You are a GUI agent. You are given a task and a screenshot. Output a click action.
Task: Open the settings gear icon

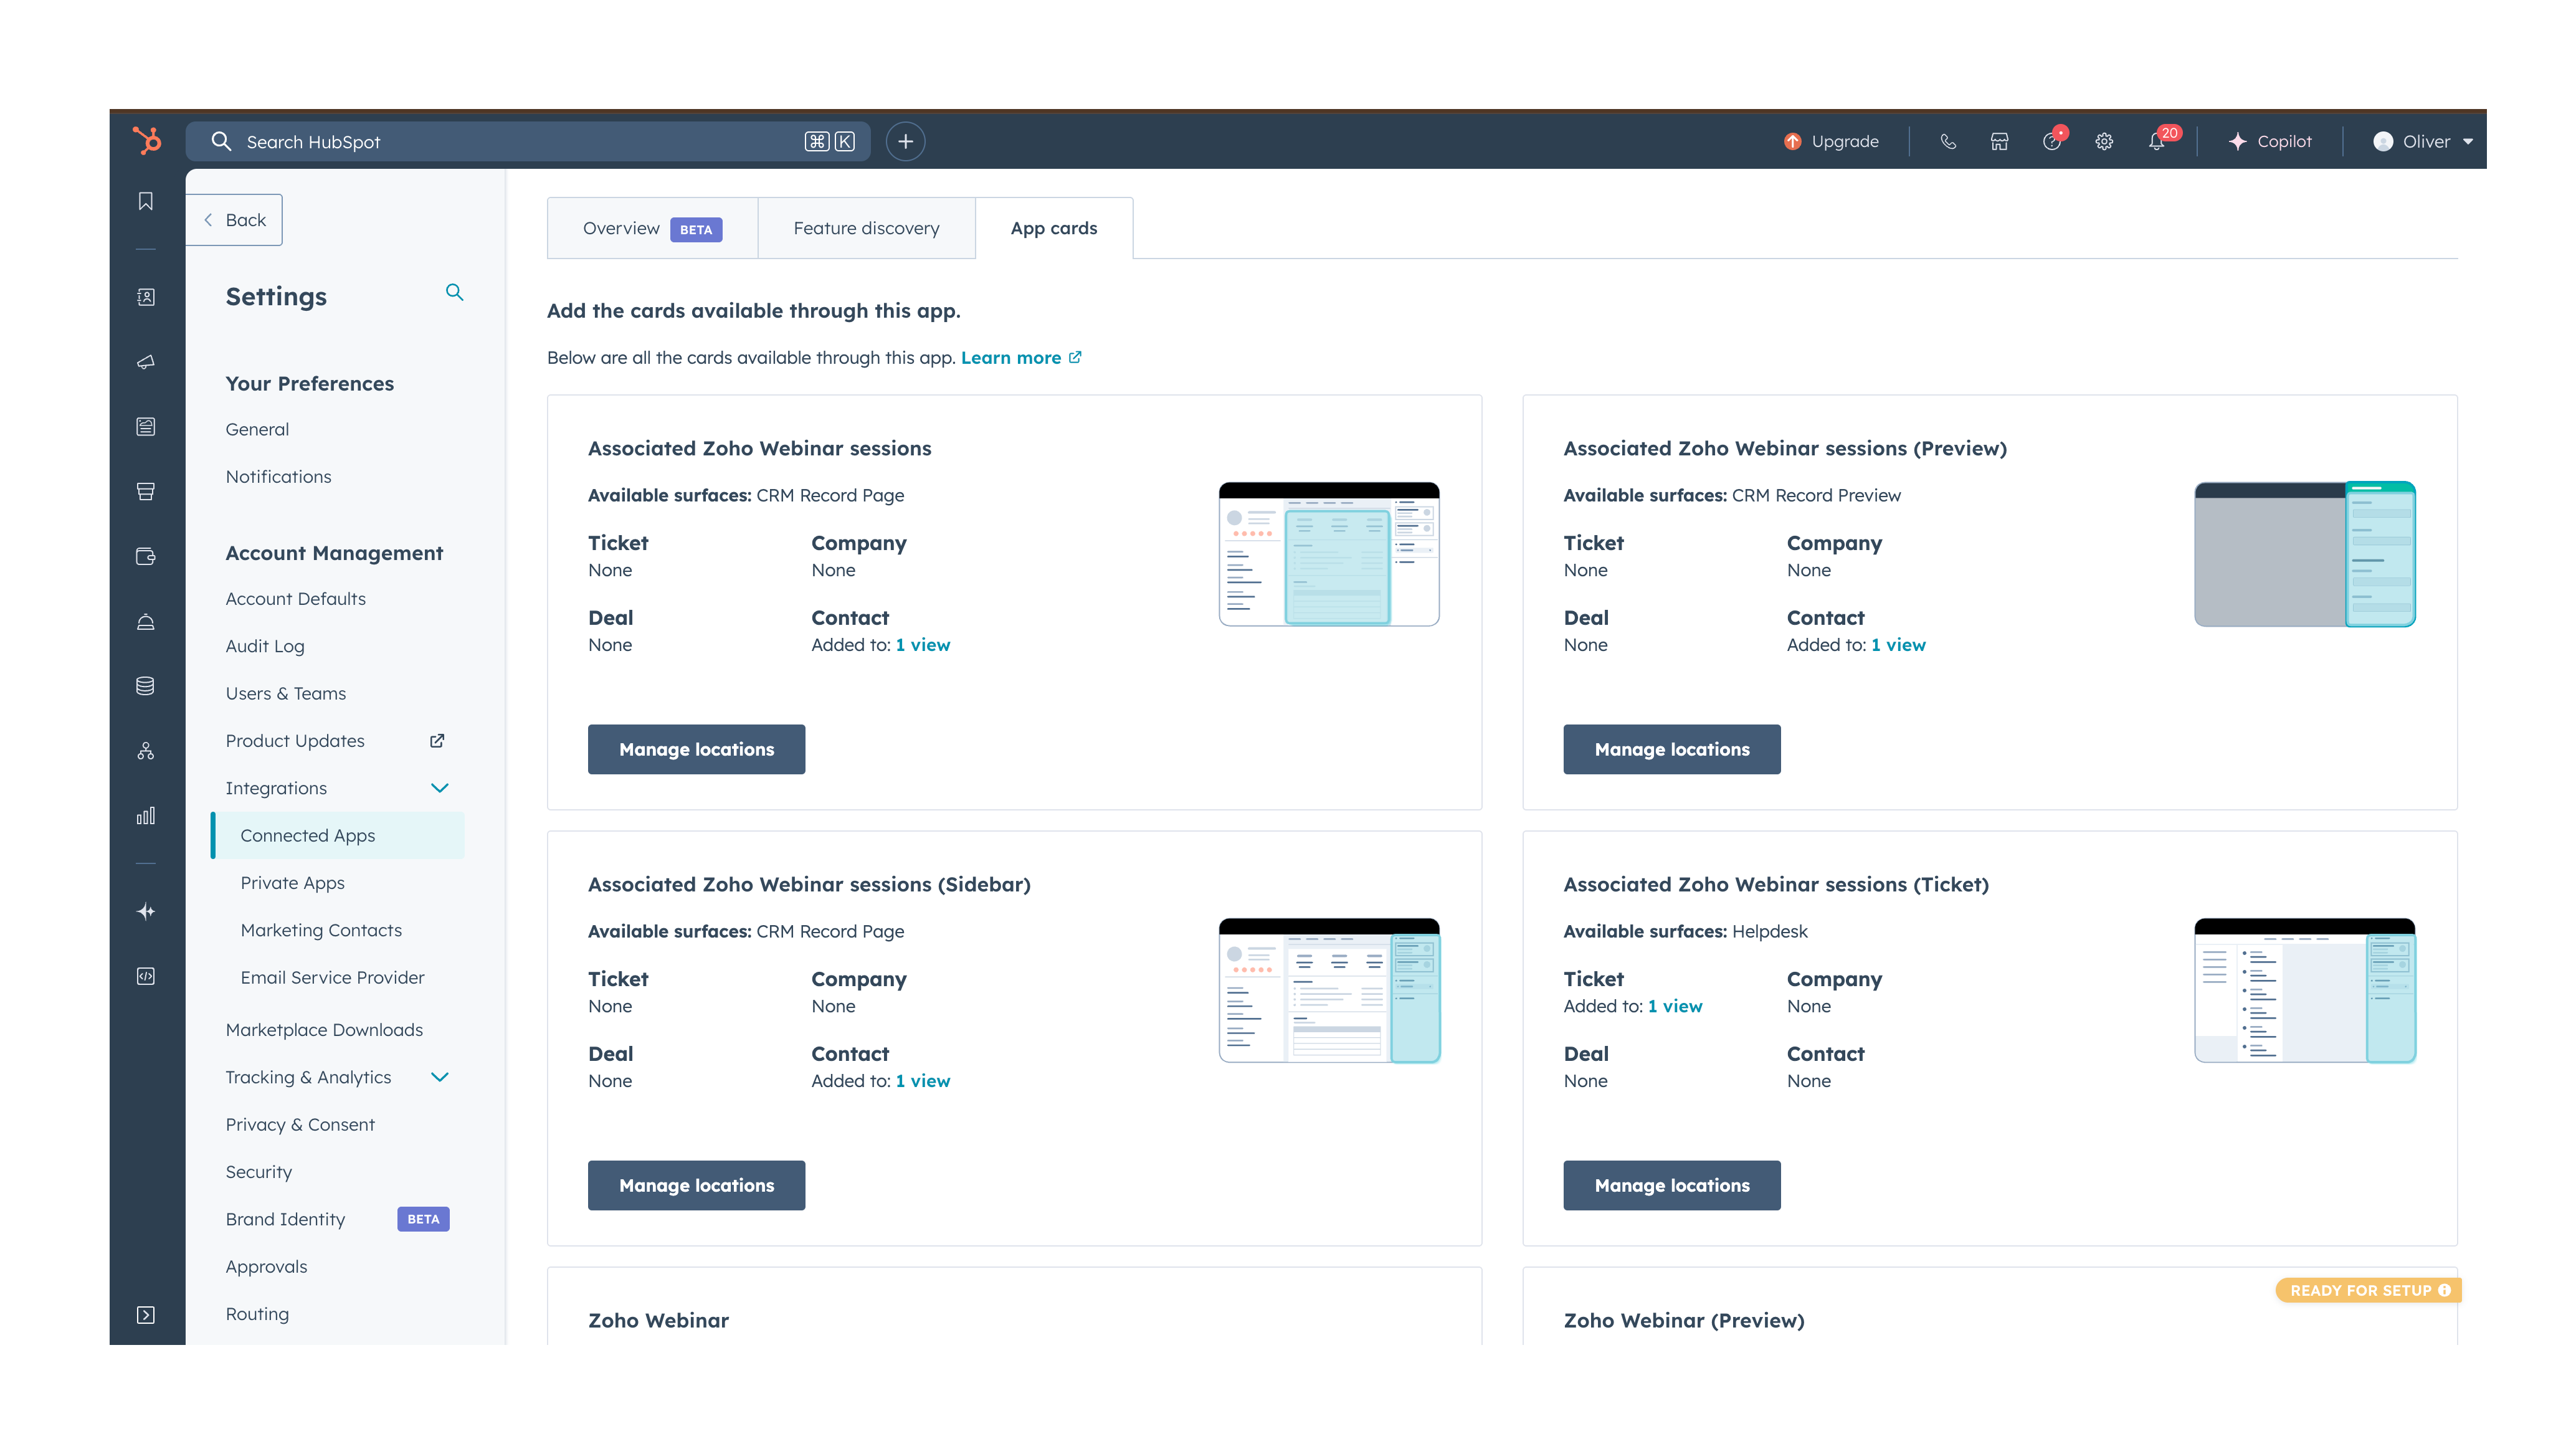pyautogui.click(x=2104, y=141)
